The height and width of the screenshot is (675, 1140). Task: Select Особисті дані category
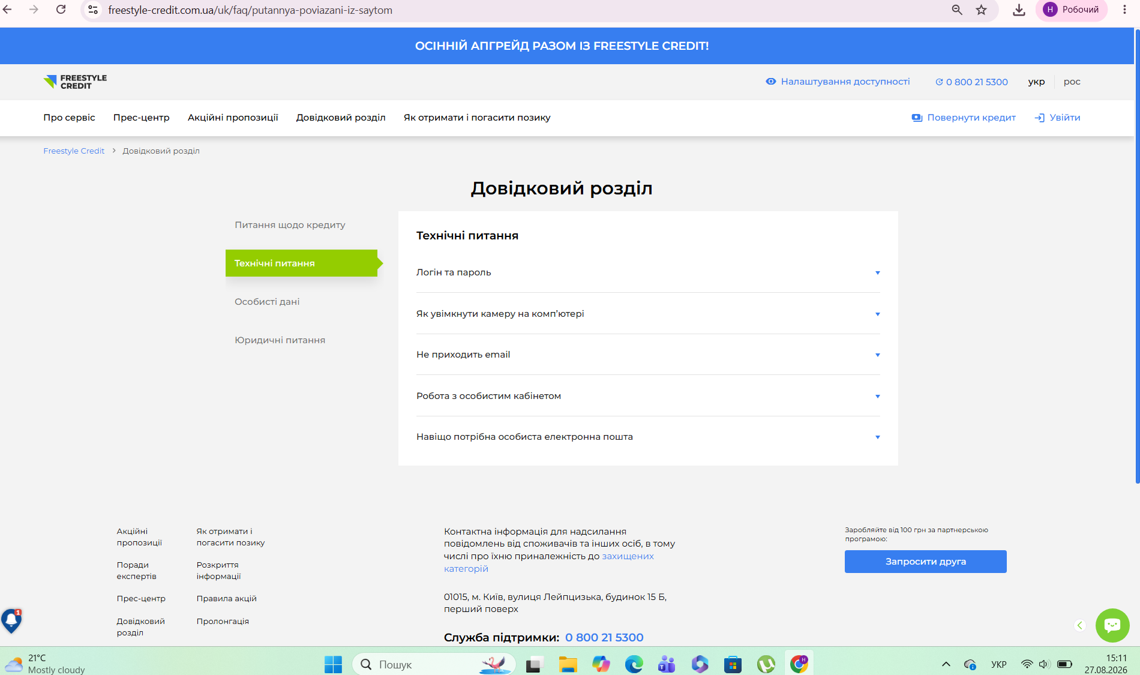tap(267, 302)
